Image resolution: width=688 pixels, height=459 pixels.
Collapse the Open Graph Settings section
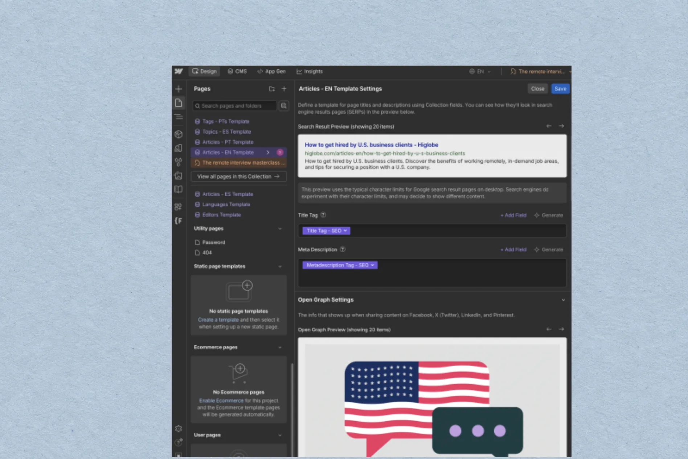pyautogui.click(x=563, y=300)
